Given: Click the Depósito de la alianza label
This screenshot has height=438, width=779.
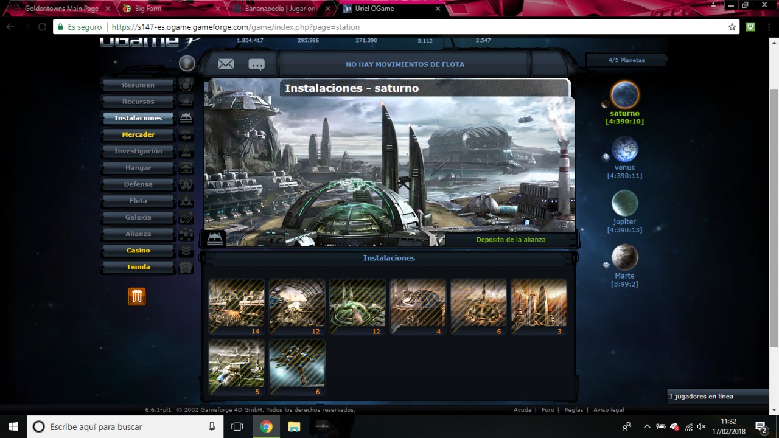Looking at the screenshot, I should click(511, 240).
